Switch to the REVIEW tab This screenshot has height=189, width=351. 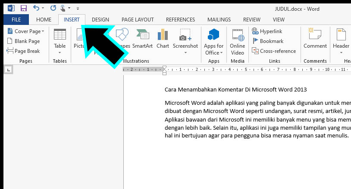tap(252, 20)
